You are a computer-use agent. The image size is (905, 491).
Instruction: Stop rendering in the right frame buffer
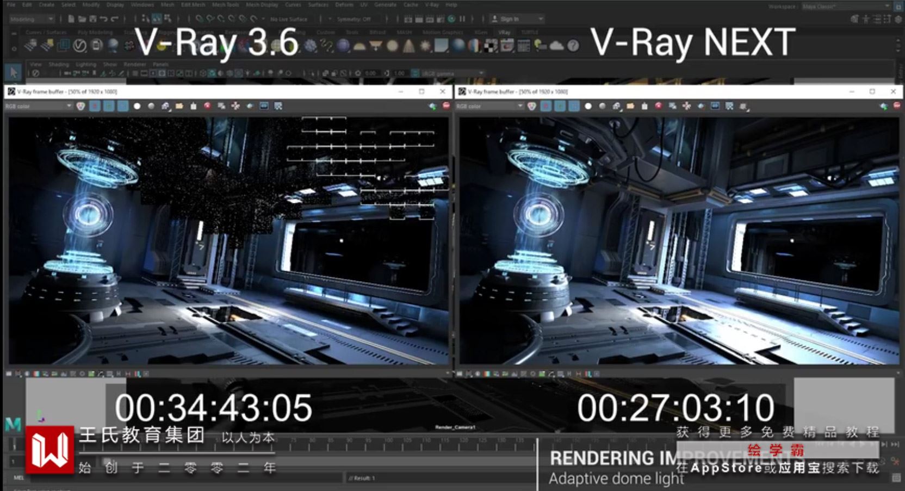[897, 106]
